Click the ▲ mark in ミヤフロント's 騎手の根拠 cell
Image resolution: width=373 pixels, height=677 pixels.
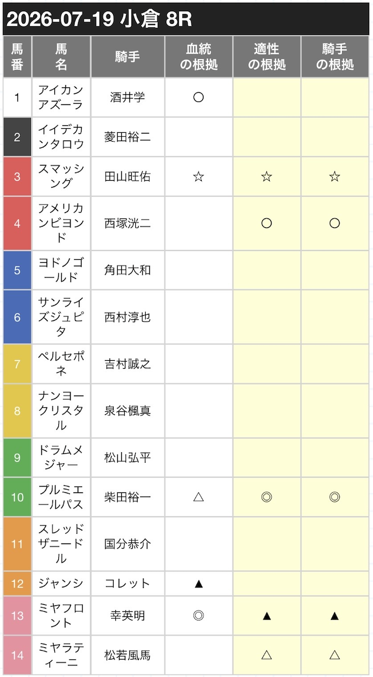pyautogui.click(x=335, y=616)
